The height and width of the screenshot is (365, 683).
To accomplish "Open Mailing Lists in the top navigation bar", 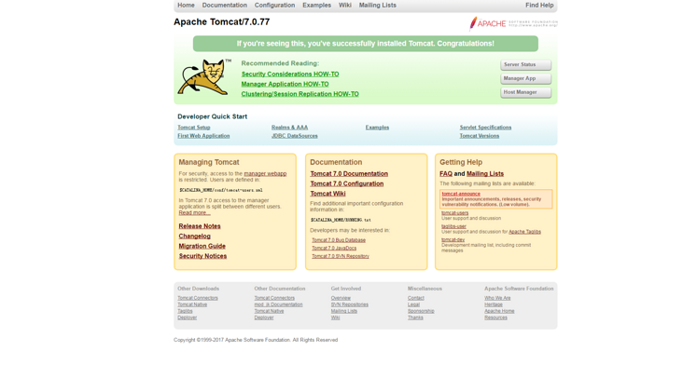I will [378, 6].
